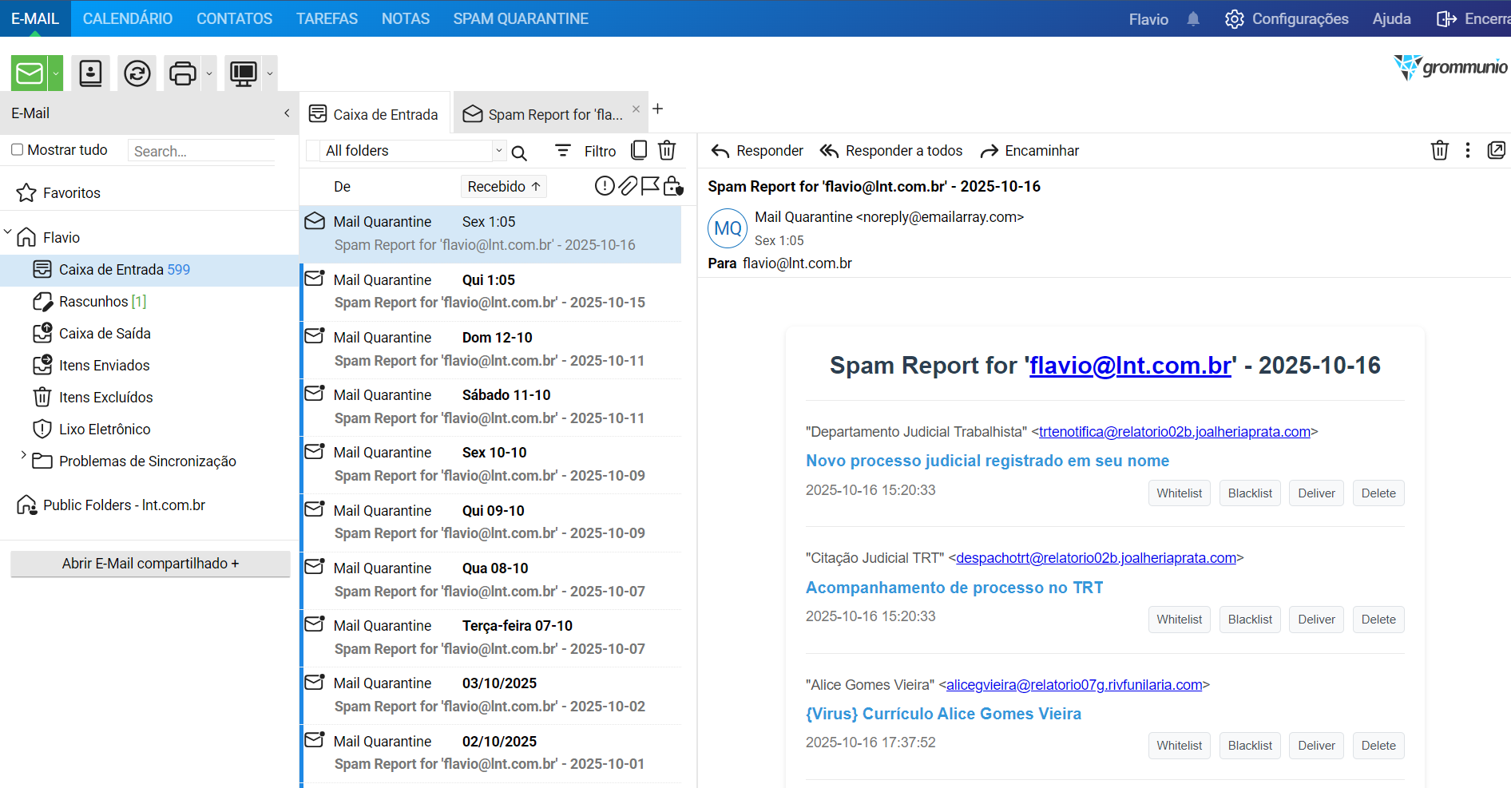Open the Lixo Eletrônico folder
Image resolution: width=1511 pixels, height=788 pixels.
(x=105, y=430)
